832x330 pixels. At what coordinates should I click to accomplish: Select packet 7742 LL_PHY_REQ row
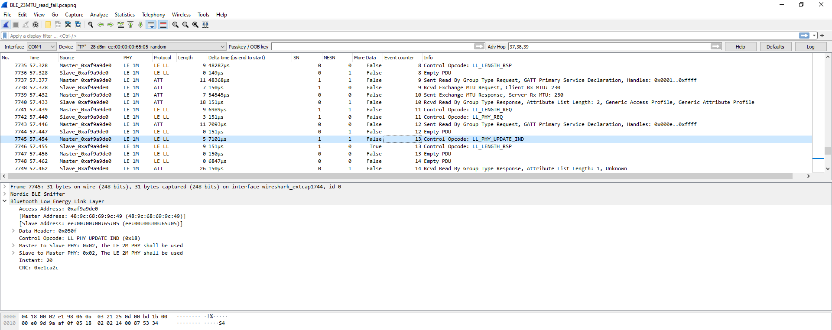click(x=406, y=117)
